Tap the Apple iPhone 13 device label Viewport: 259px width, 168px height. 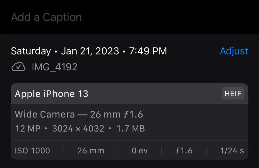(52, 94)
